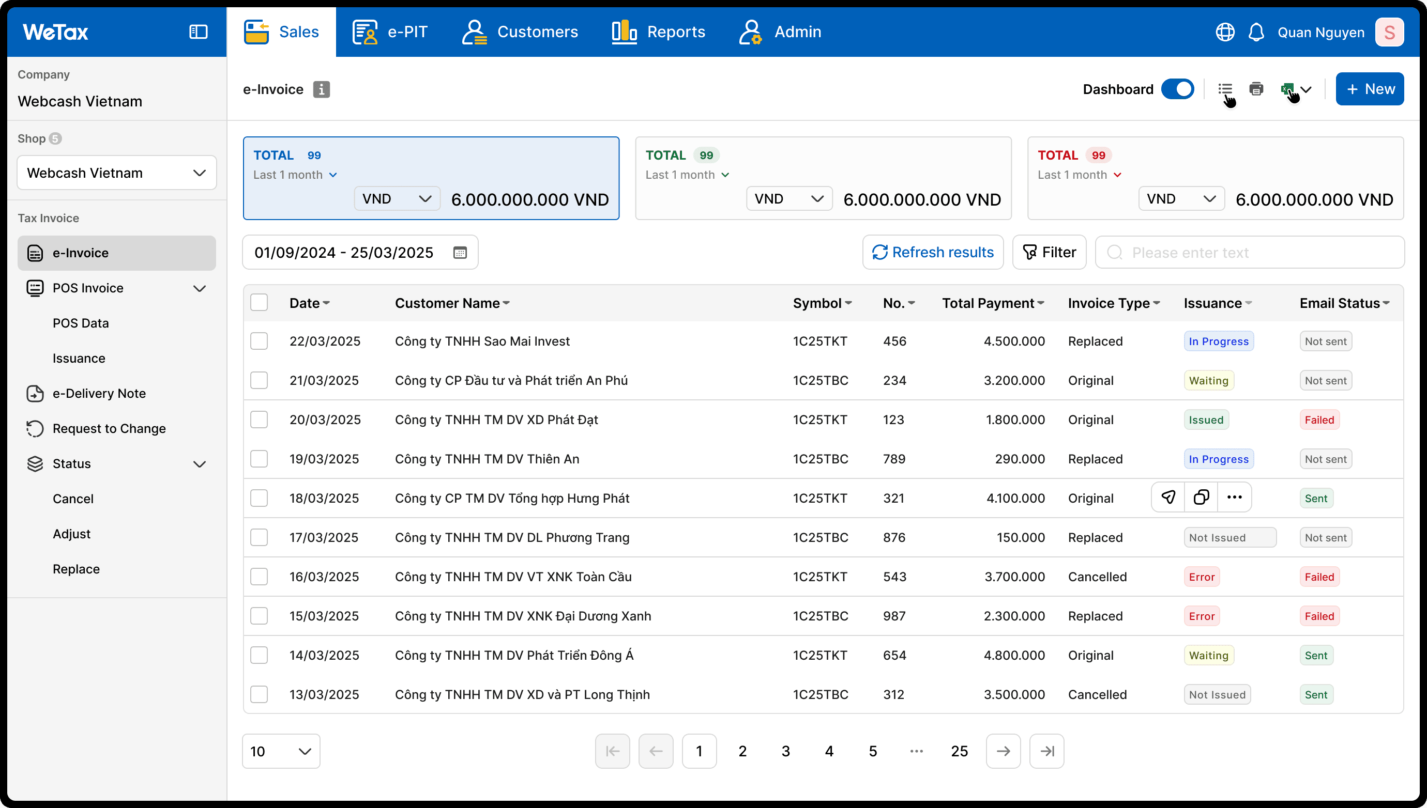This screenshot has height=808, width=1427.
Task: Open notifications bell
Action: coord(1256,32)
